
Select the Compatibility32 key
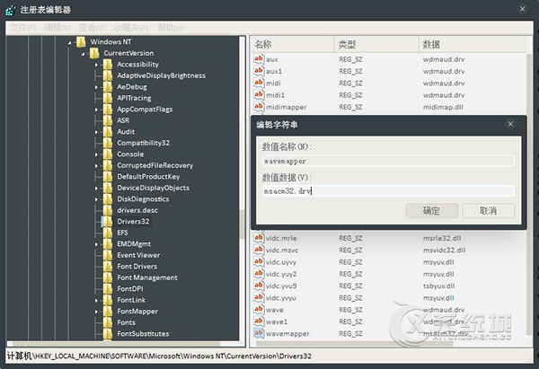coord(144,143)
